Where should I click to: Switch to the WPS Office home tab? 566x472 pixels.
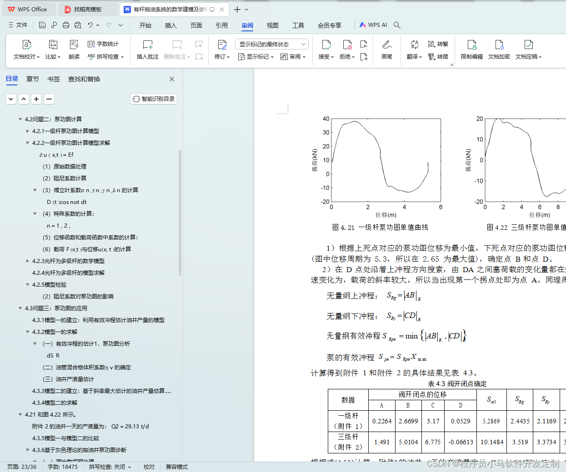pos(30,9)
